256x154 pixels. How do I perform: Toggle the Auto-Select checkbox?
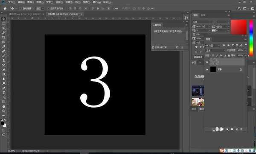point(21,9)
